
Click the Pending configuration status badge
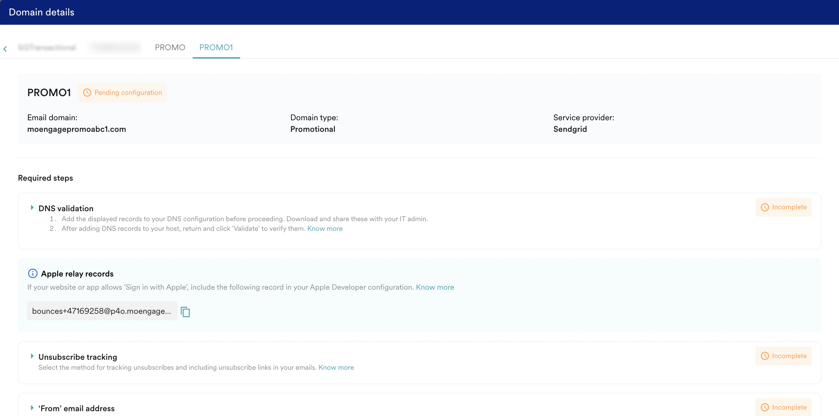tap(122, 93)
